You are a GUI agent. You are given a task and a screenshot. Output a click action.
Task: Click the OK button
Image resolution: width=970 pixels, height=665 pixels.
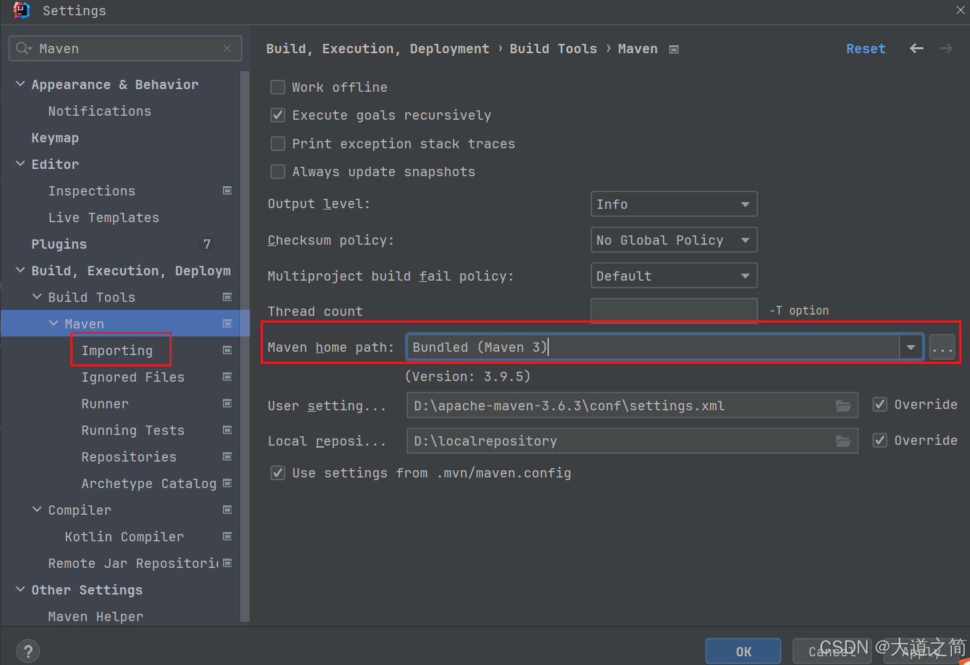[x=743, y=652]
